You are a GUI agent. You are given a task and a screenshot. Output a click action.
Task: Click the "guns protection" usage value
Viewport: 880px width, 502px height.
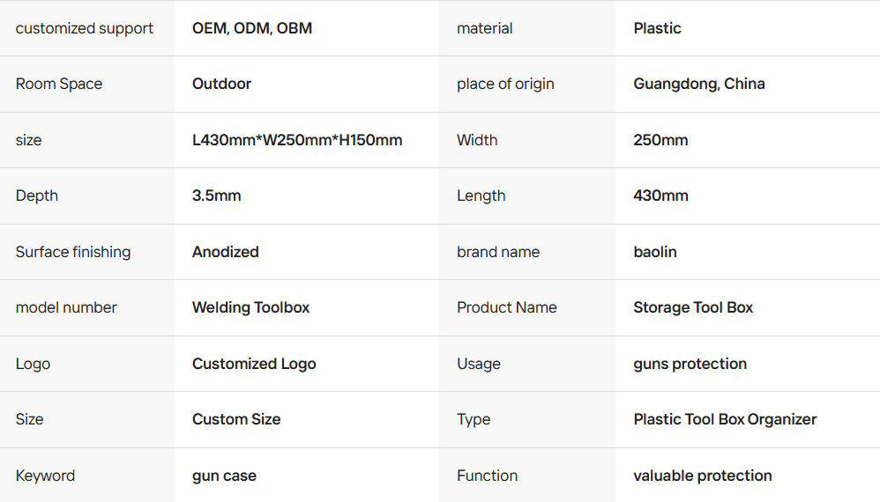click(x=690, y=364)
